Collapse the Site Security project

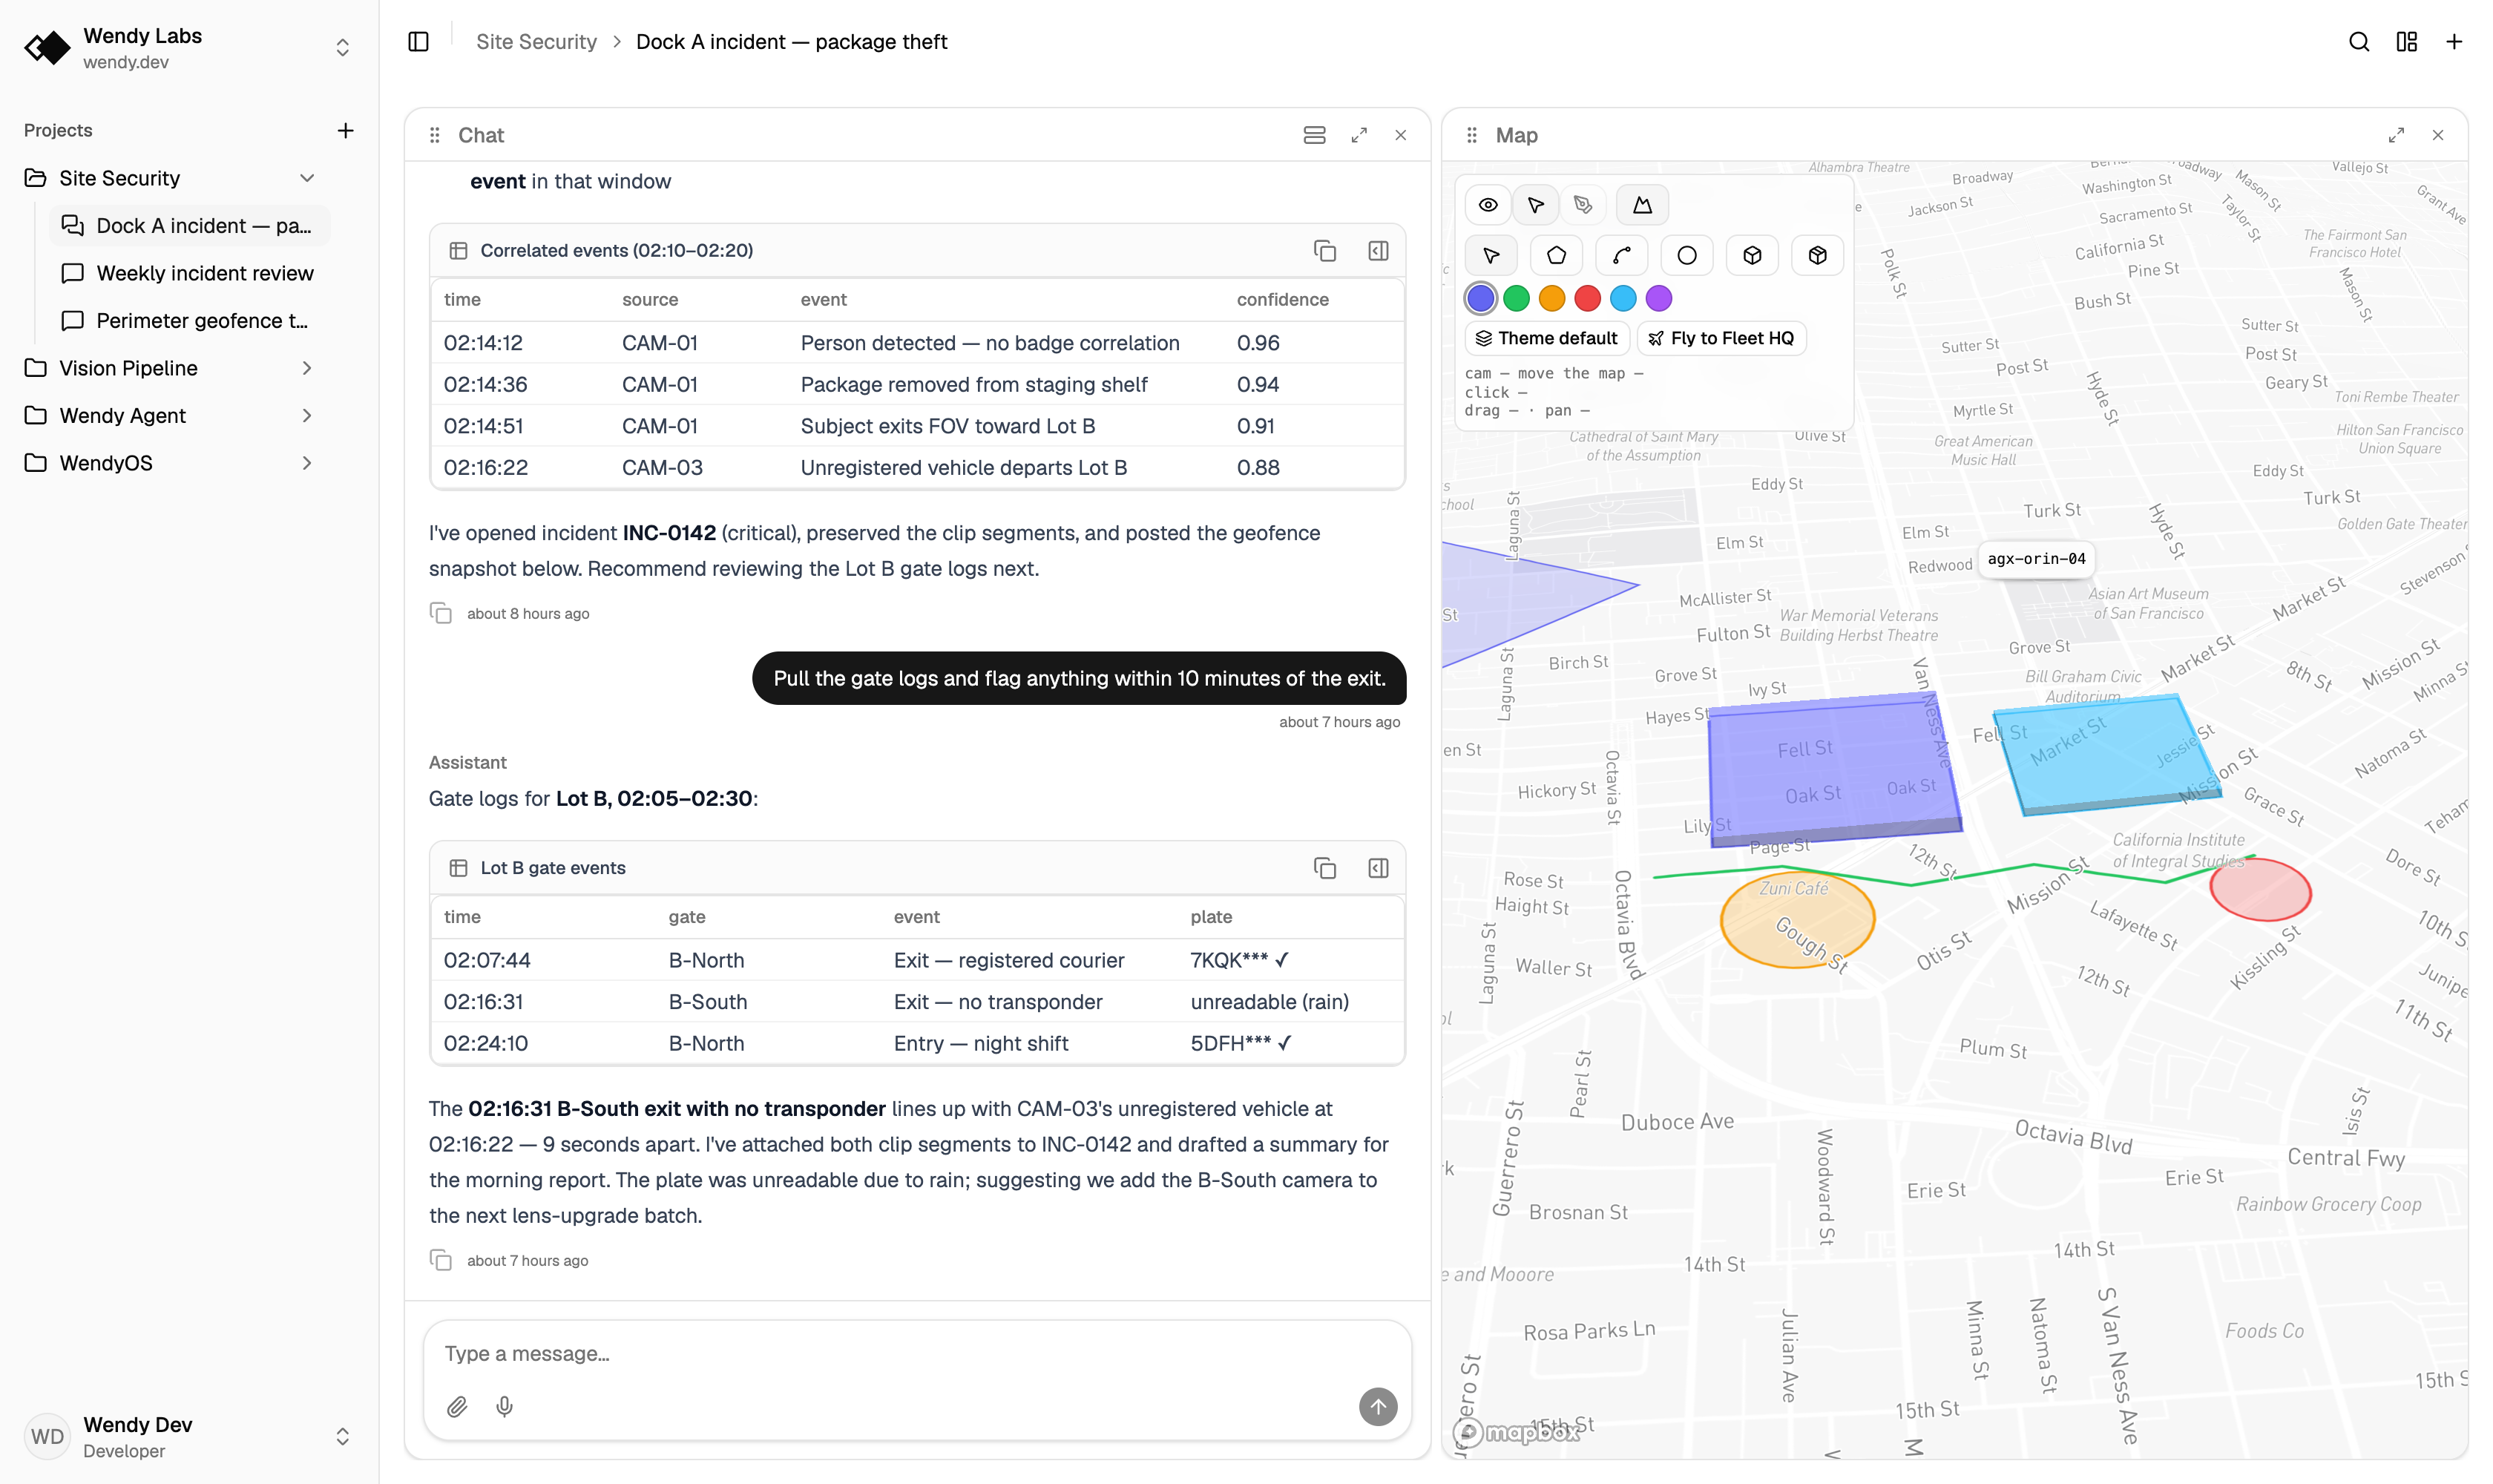[307, 178]
